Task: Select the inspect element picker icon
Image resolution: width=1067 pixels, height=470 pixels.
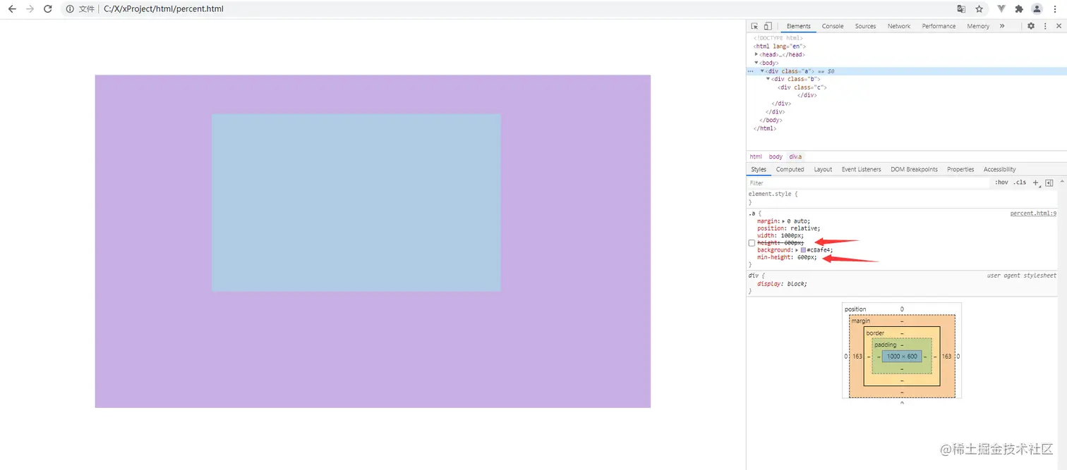Action: pos(755,26)
